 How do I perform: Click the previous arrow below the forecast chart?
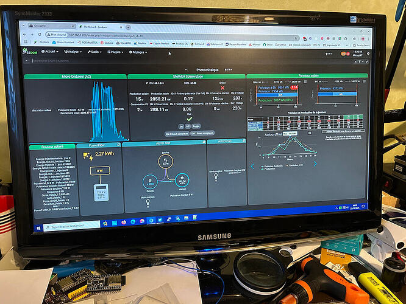coord(252,167)
